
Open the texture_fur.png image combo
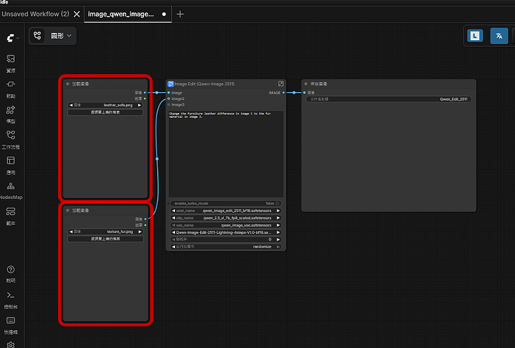106,231
